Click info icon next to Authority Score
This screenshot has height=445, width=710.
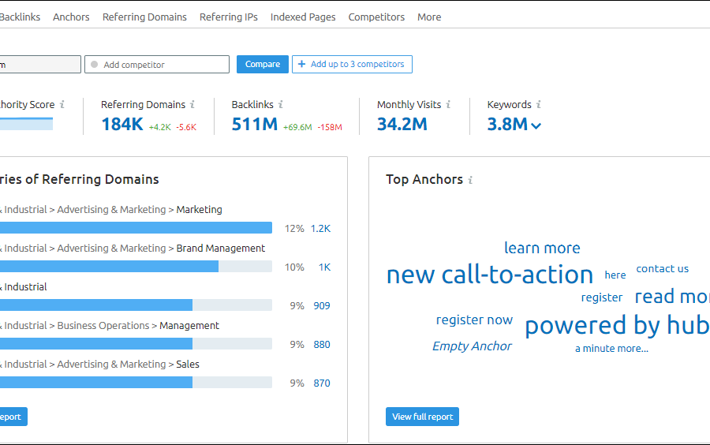62,105
